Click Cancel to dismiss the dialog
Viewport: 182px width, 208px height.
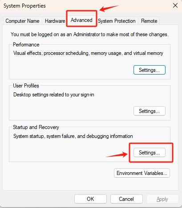[126, 199]
